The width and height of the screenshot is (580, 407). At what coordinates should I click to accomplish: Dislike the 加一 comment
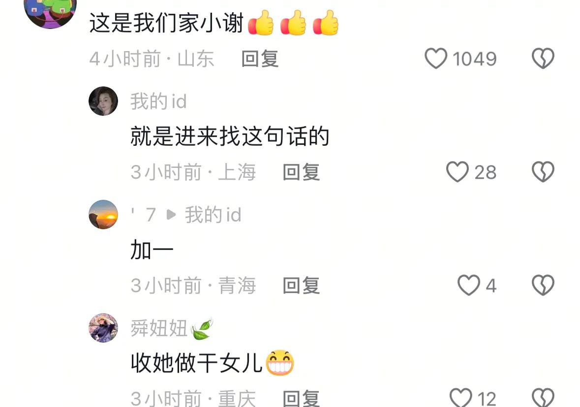coord(543,285)
